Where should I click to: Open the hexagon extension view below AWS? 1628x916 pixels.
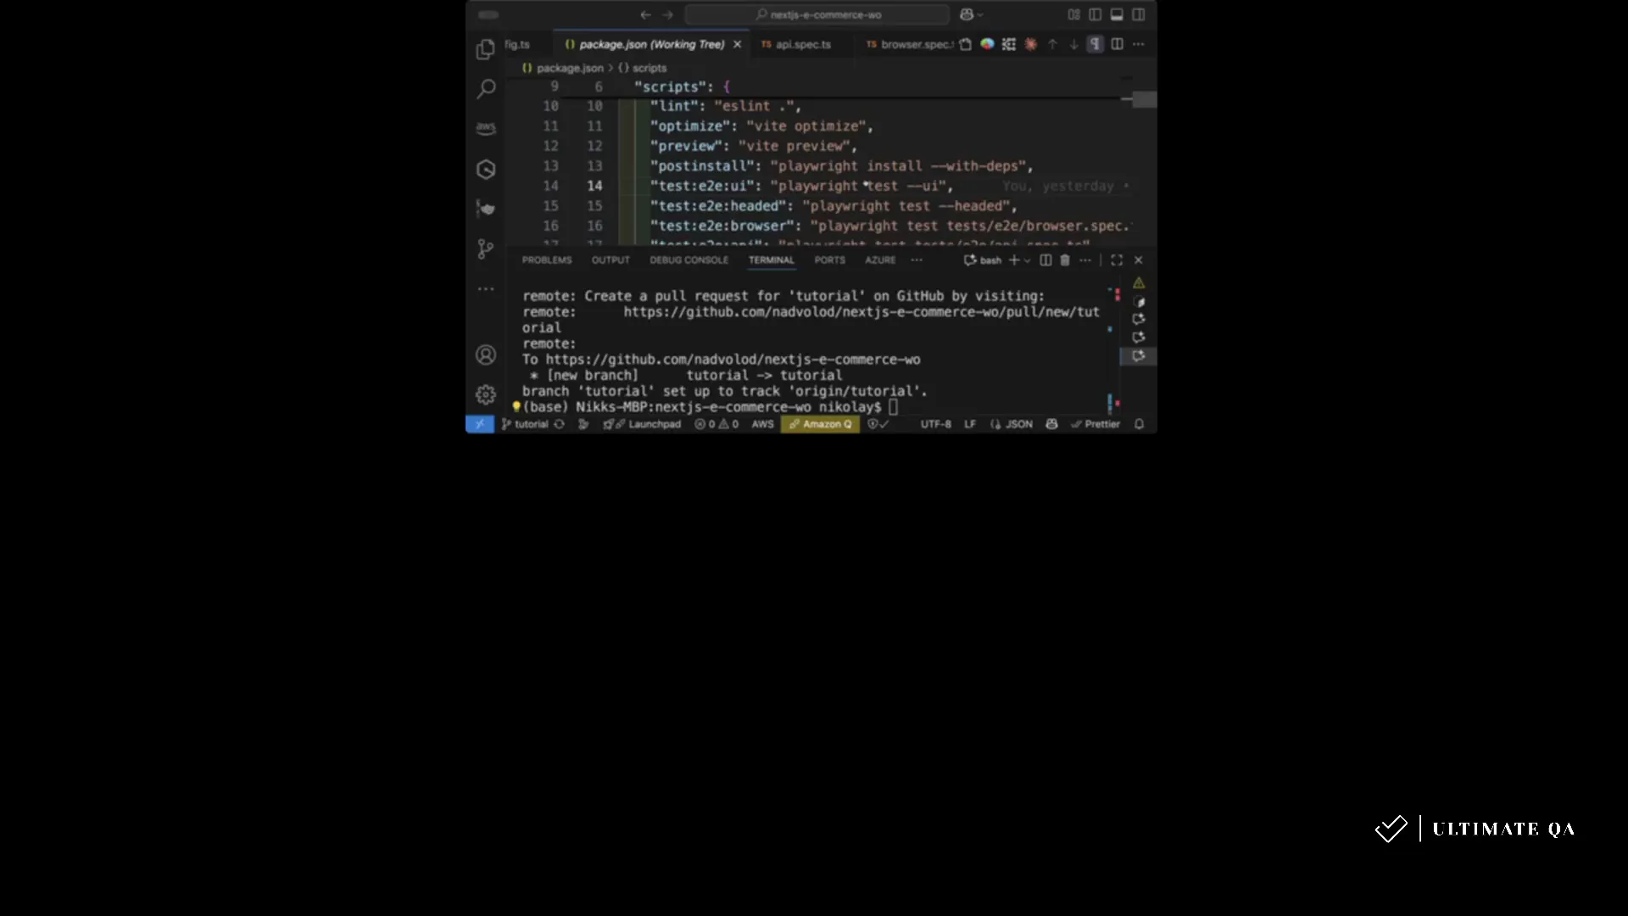click(x=486, y=169)
